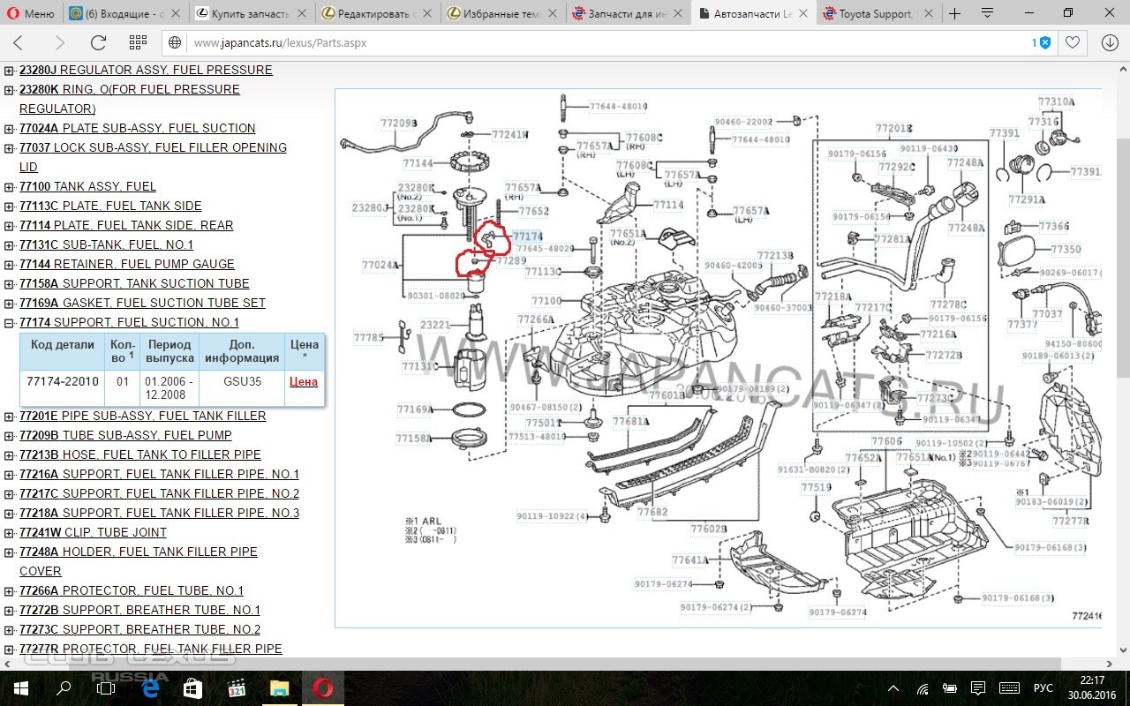Open 77144 Retainer Fuel Pump Gauge link
The height and width of the screenshot is (706, 1130).
[x=127, y=264]
